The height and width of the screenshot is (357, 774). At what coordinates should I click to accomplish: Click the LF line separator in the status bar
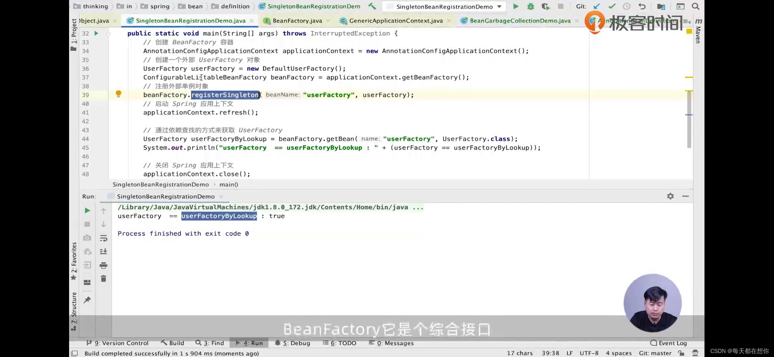pos(569,353)
